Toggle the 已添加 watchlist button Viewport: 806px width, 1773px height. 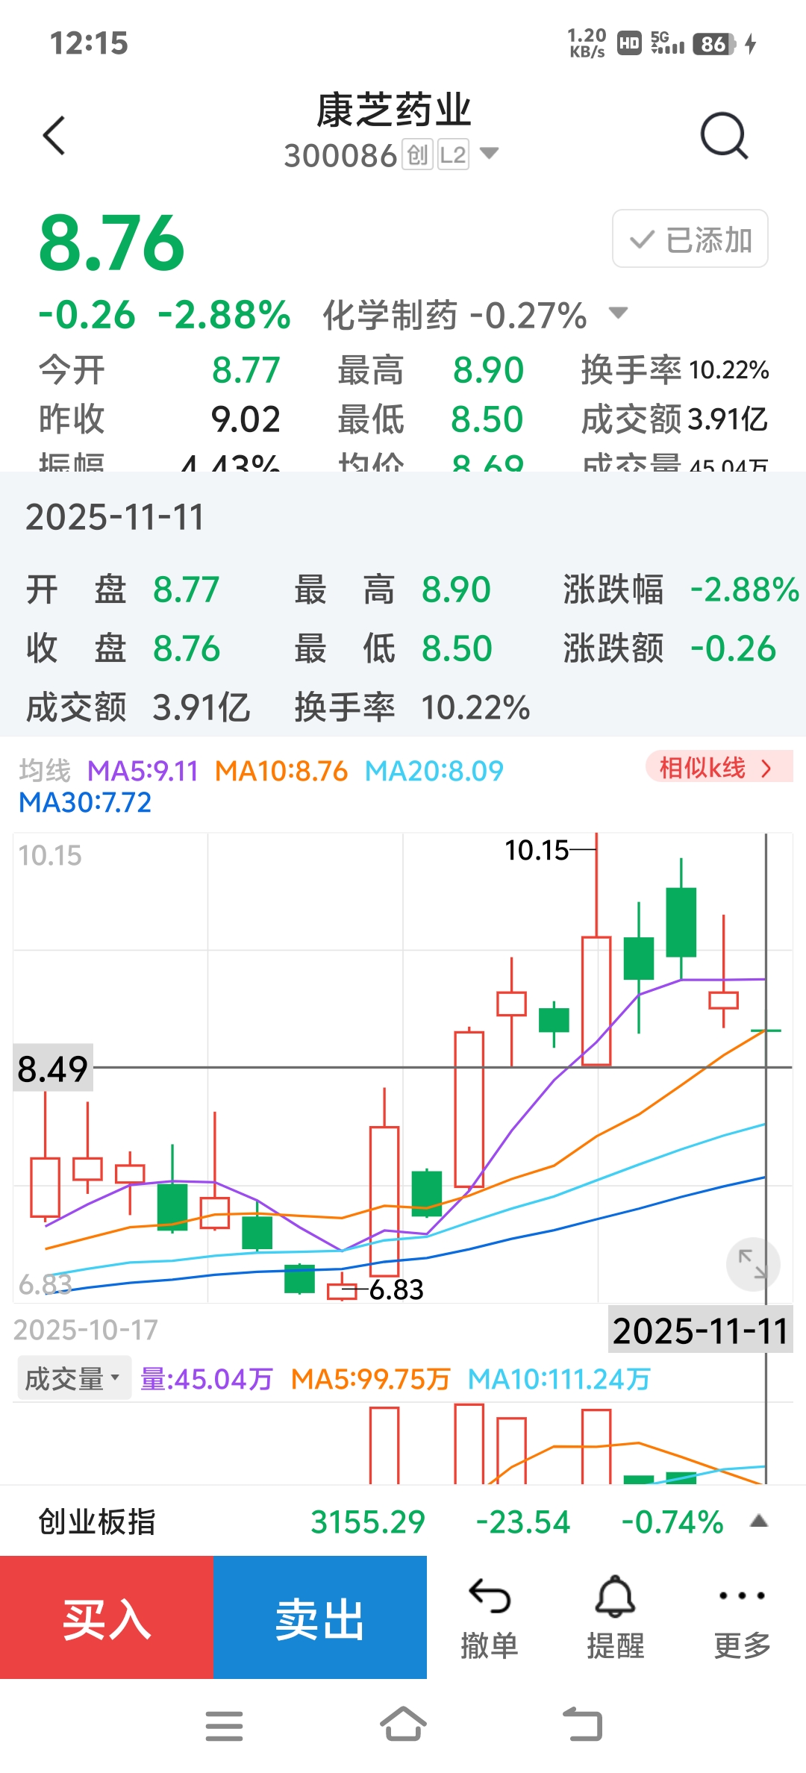(x=690, y=239)
